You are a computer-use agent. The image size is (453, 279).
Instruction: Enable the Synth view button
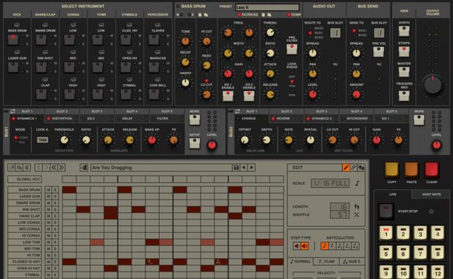404,31
